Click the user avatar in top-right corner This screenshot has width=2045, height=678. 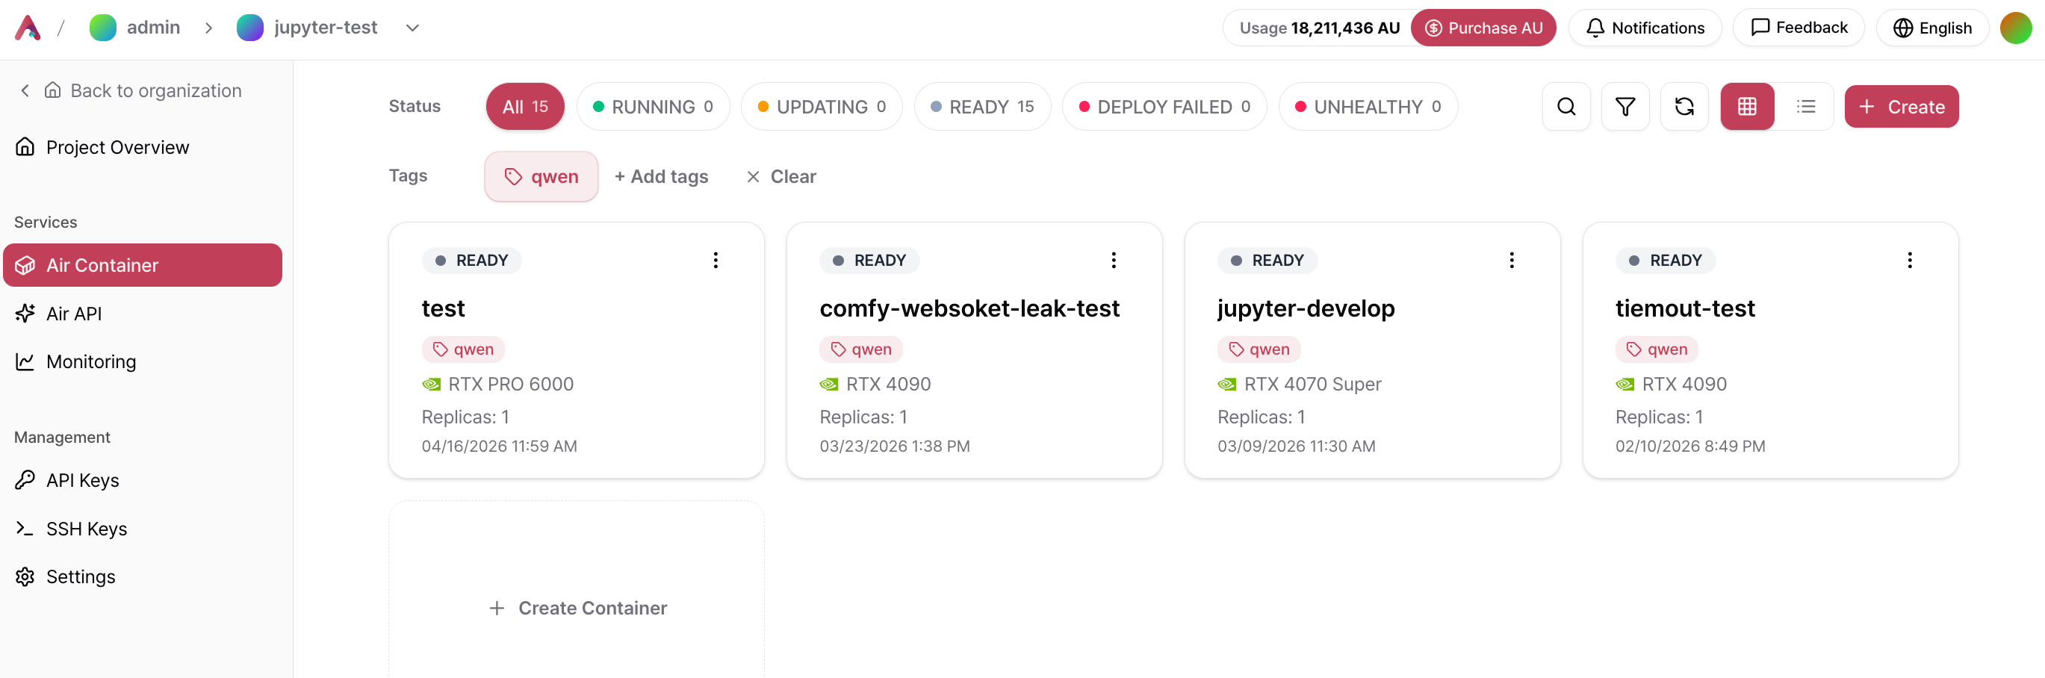coord(2015,28)
